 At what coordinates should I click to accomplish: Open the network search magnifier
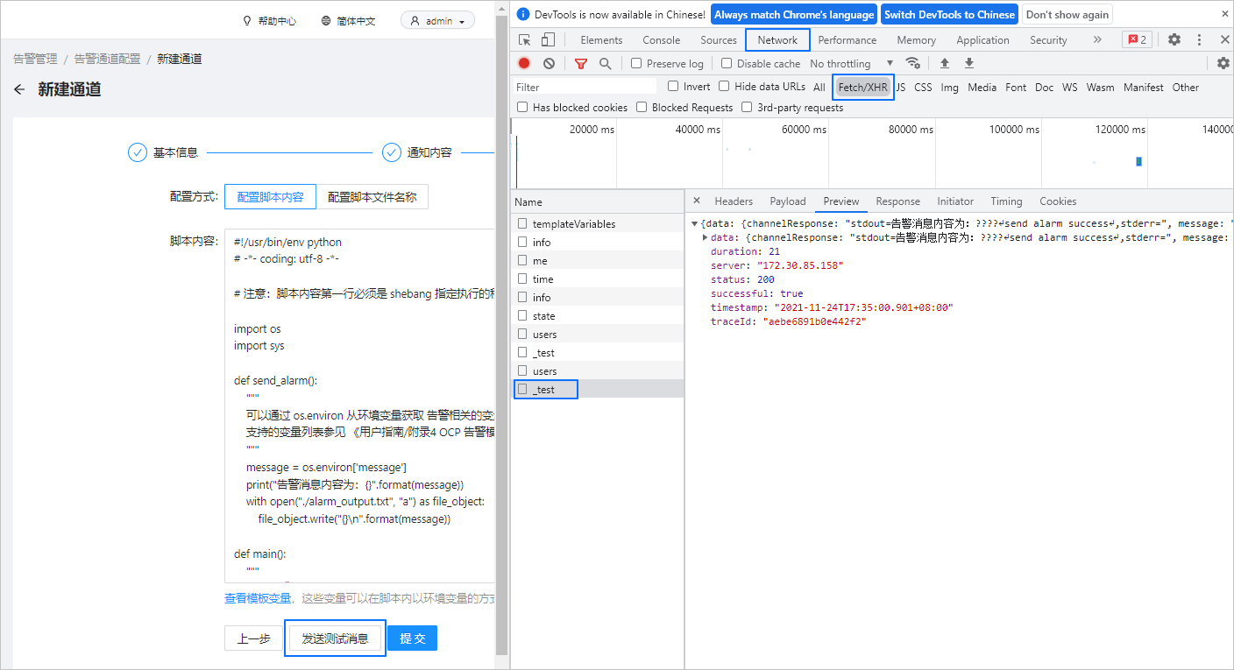(605, 63)
